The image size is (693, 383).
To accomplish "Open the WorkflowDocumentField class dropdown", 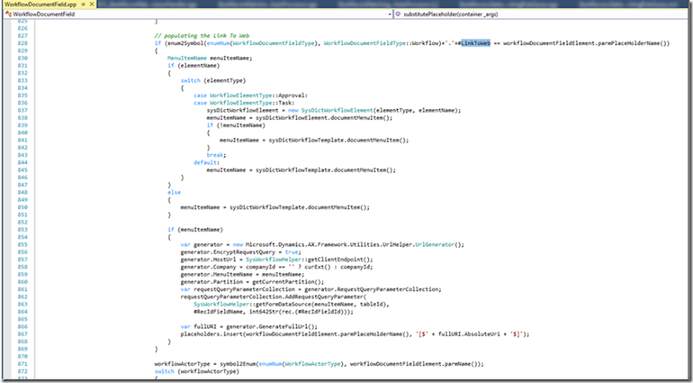I will coord(198,14).
